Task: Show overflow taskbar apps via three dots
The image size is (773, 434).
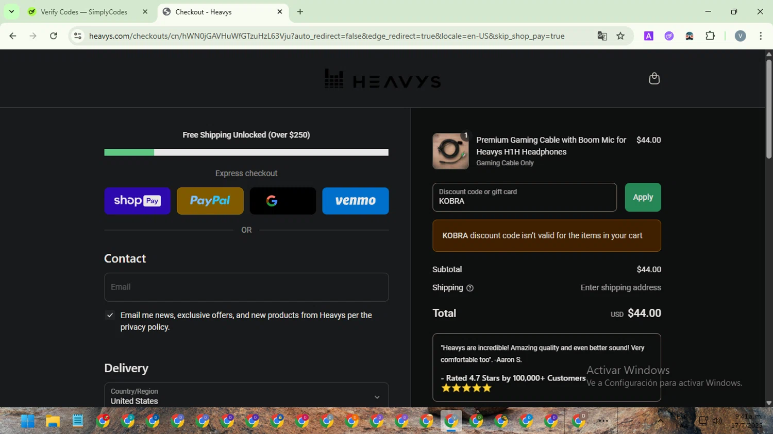Action: click(603, 421)
